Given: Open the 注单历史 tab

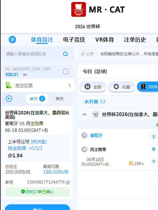Looking at the screenshot, I should pos(135,40).
